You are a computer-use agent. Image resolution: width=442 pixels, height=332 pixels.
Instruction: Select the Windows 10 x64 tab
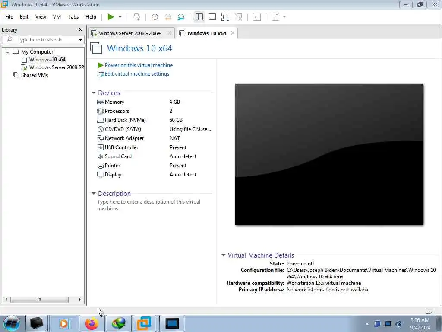point(207,33)
